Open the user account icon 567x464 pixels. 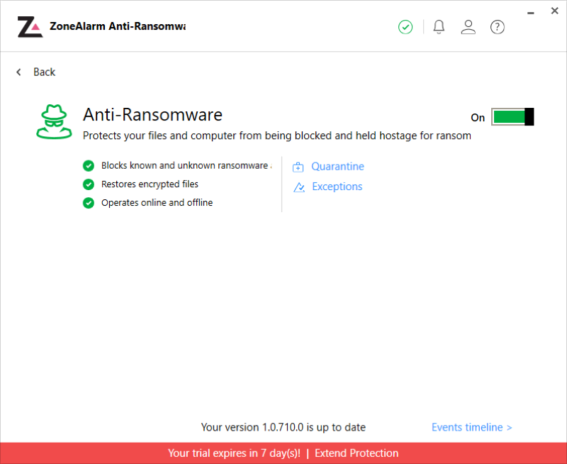(468, 27)
